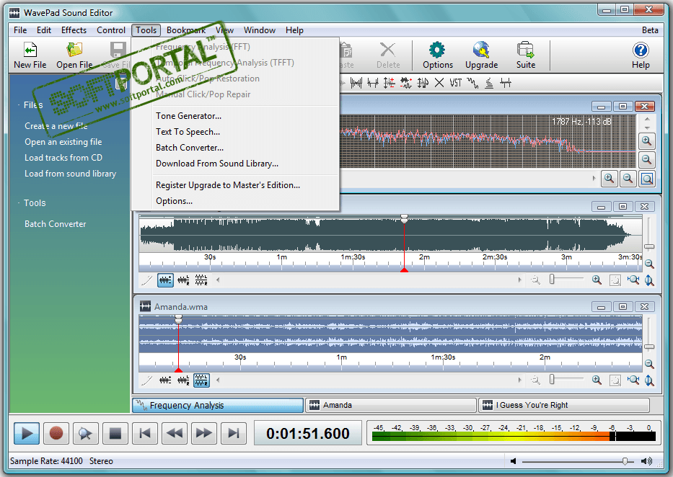Screen dimensions: 673x477
Task: Click the VST effects icon in toolbar
Action: (455, 83)
